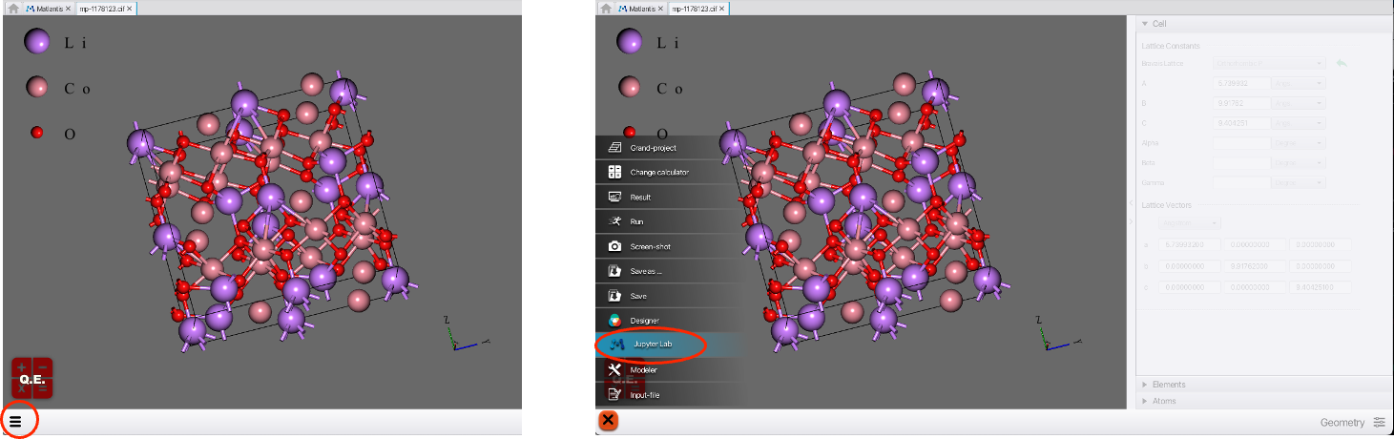Open Input-file from the menu

click(645, 394)
